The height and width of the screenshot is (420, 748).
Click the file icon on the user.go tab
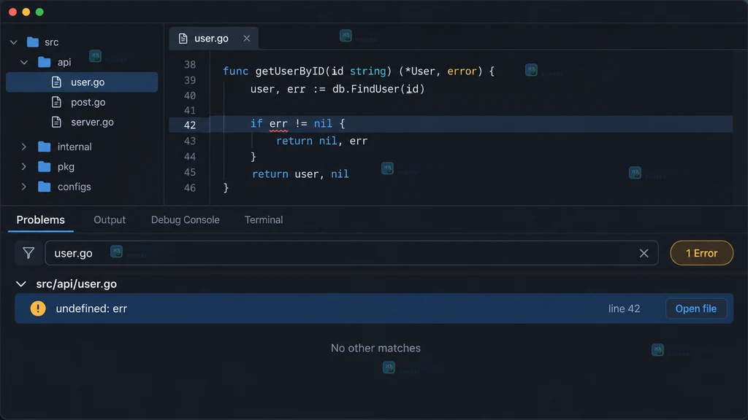183,39
